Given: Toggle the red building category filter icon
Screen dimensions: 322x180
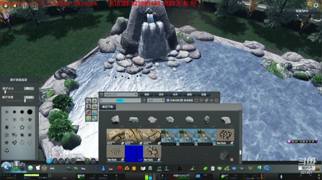Looking at the screenshot, I should click(89, 112).
